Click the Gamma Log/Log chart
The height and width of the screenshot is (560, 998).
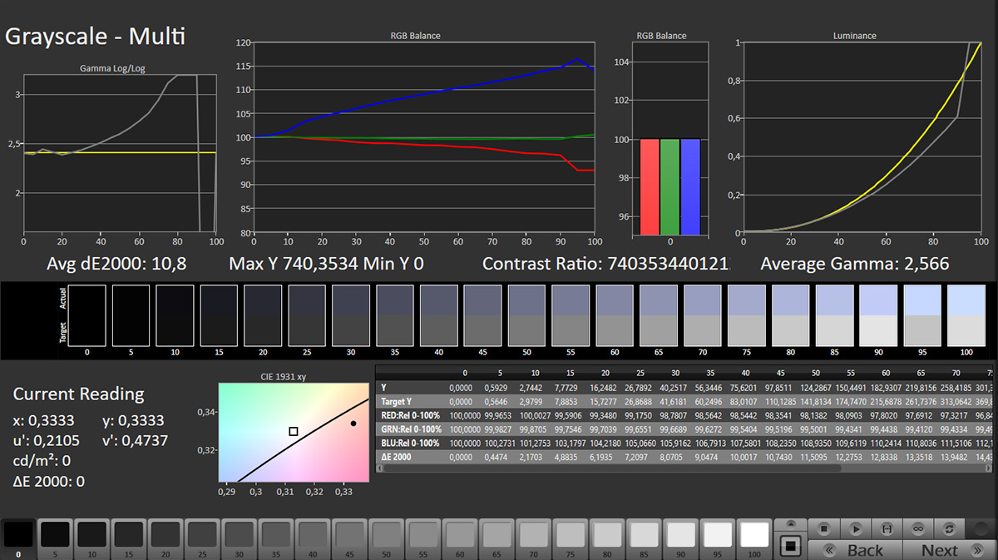(120, 153)
